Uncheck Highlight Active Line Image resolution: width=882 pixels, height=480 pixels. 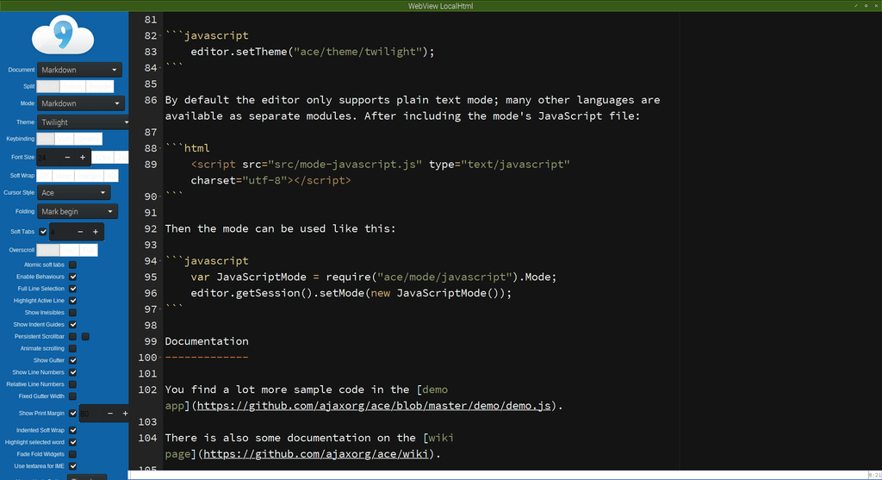click(72, 301)
